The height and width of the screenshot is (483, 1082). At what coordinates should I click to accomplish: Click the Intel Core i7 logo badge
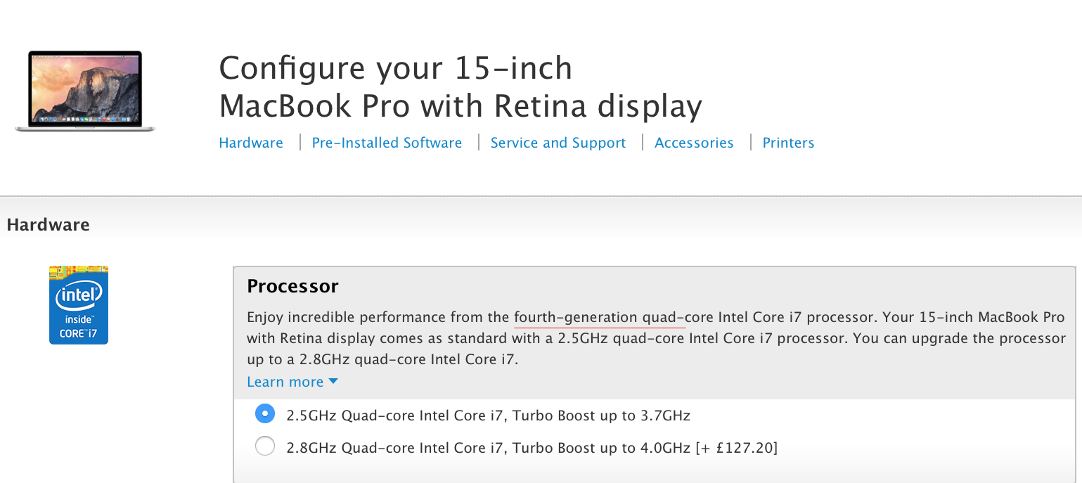pyautogui.click(x=79, y=305)
